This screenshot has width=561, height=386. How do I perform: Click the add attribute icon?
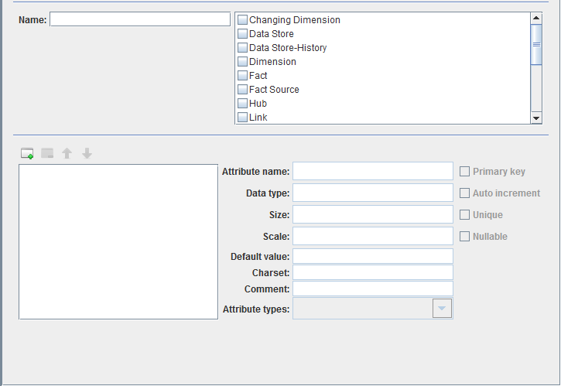(x=27, y=154)
